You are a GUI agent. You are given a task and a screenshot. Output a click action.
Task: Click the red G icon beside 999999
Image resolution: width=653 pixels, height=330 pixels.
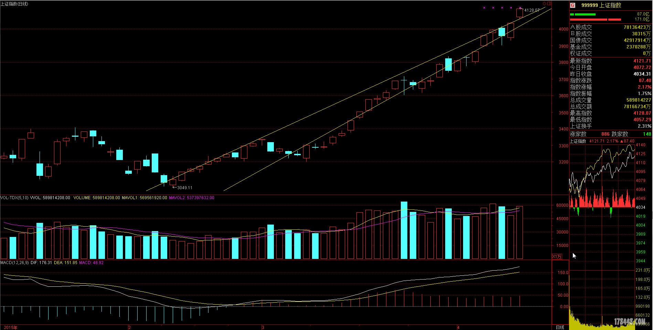572,5
